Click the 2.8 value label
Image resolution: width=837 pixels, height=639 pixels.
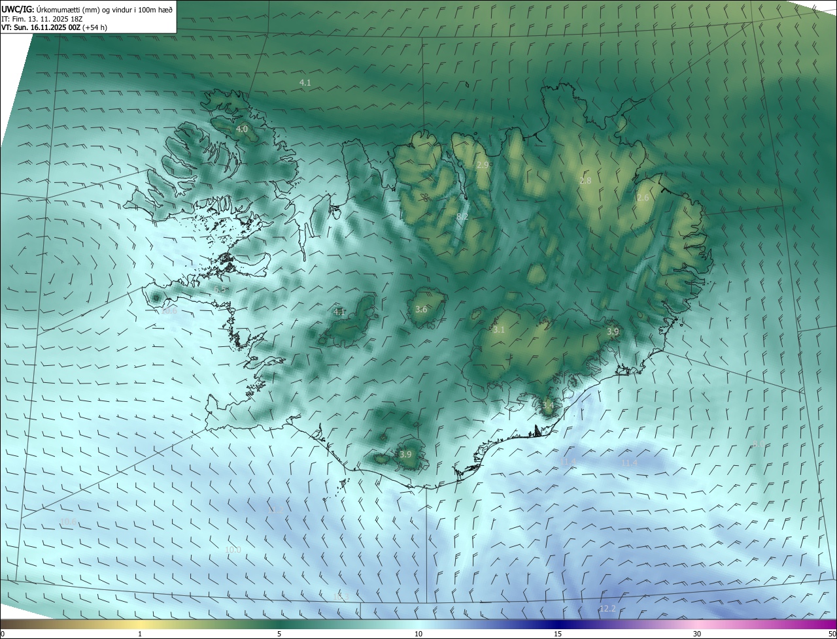(x=585, y=181)
